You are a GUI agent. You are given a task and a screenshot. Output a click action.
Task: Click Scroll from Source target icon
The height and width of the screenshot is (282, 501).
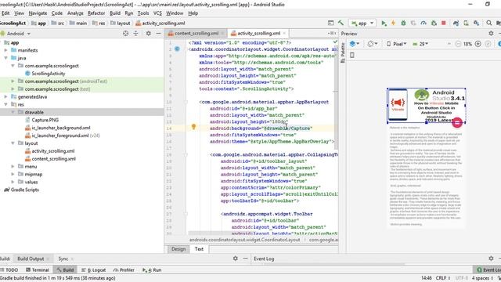[125, 33]
